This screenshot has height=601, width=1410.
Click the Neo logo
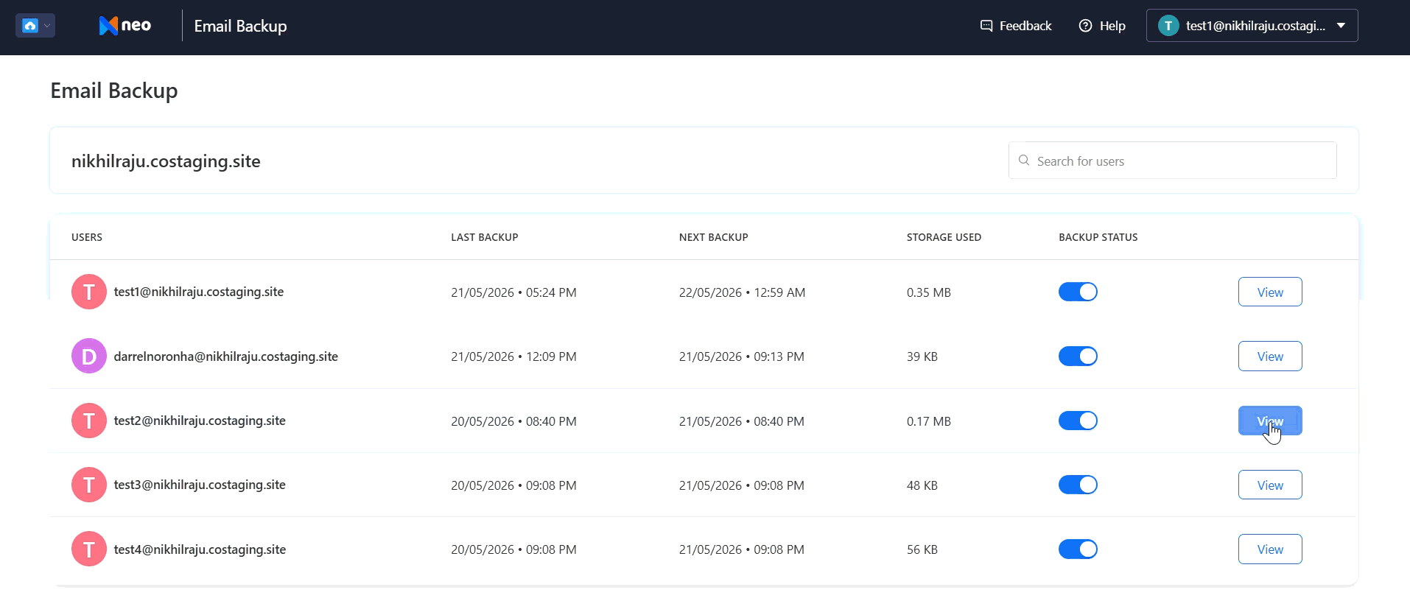click(x=124, y=26)
